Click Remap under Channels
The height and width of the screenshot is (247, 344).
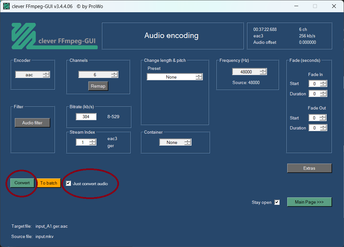click(98, 86)
